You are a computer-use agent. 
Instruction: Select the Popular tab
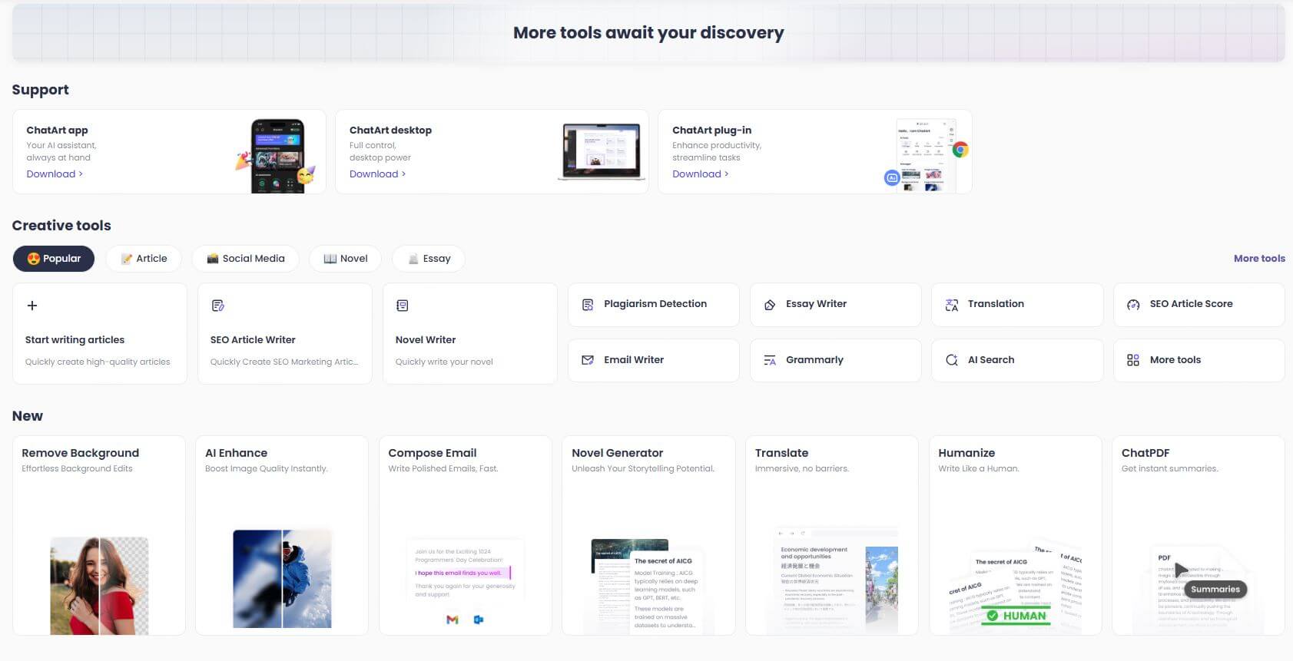tap(54, 259)
